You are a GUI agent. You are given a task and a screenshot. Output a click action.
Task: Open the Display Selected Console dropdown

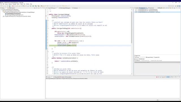pos(174,77)
